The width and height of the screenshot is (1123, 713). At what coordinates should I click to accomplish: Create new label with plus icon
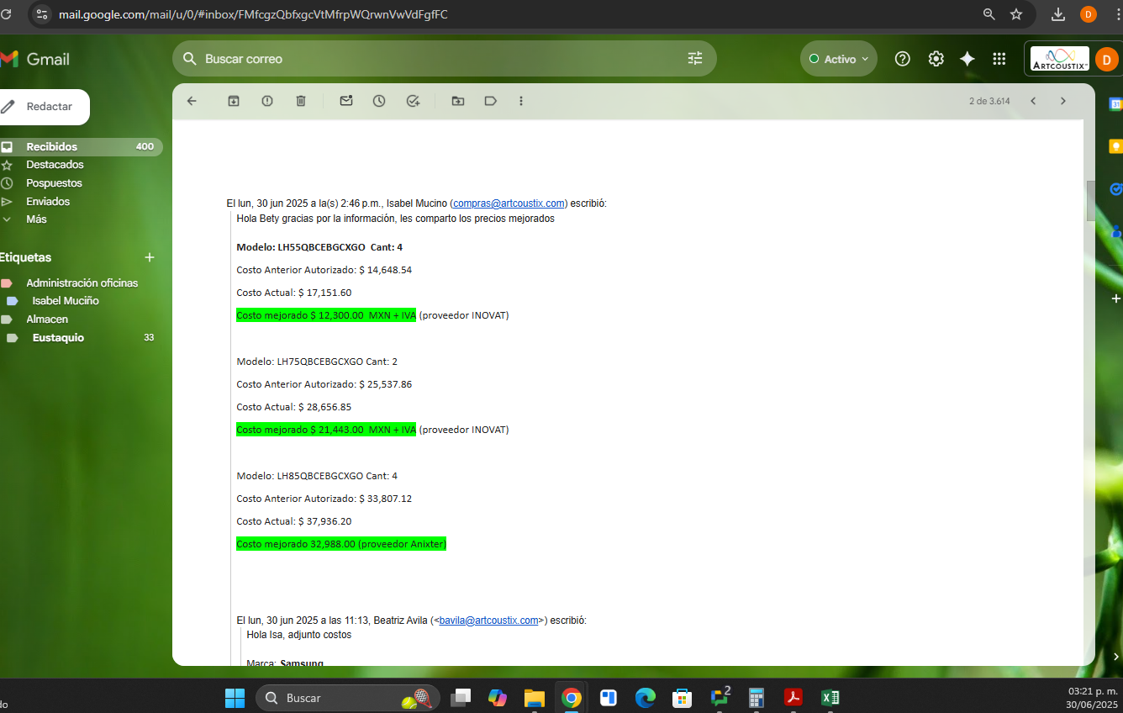pos(150,257)
